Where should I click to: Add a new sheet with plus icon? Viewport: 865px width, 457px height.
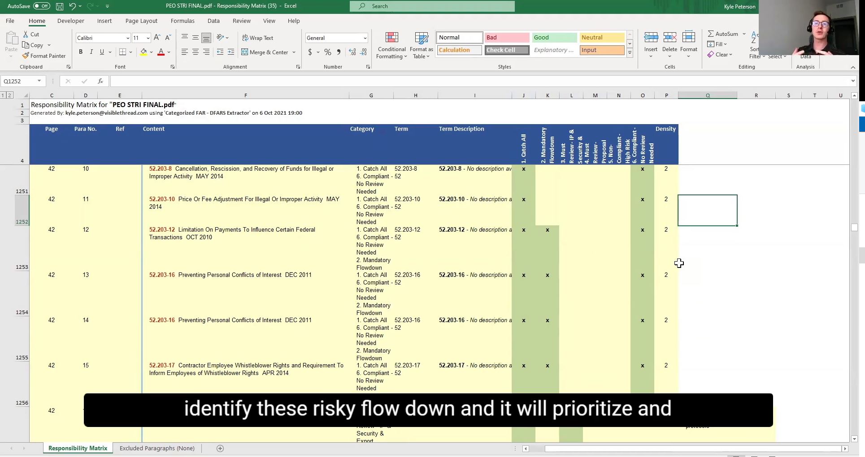[220, 448]
